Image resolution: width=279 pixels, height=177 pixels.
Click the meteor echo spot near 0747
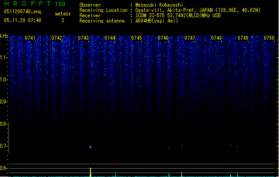pos(182,146)
